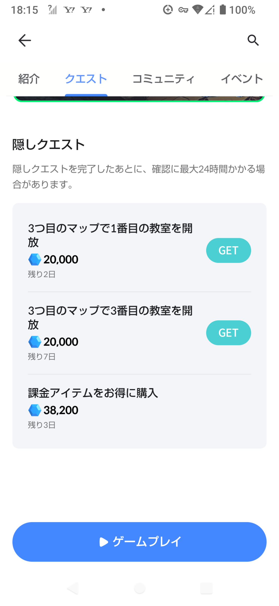
Task: Tap the battery icon in the status bar
Action: click(x=223, y=10)
